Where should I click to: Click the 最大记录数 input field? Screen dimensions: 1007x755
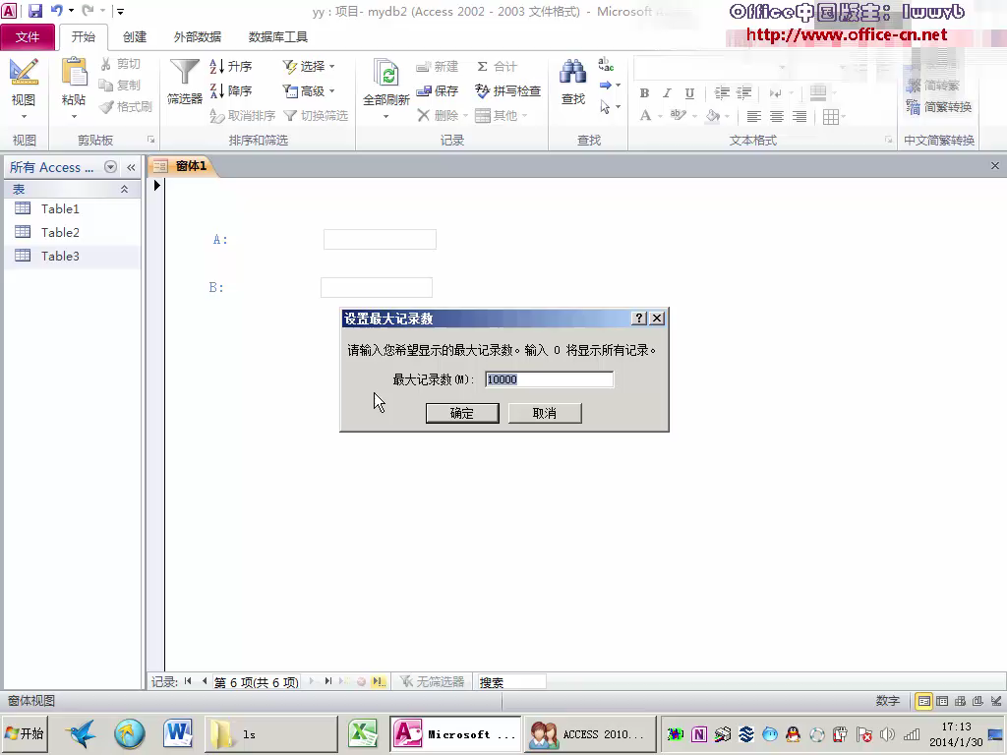point(549,379)
